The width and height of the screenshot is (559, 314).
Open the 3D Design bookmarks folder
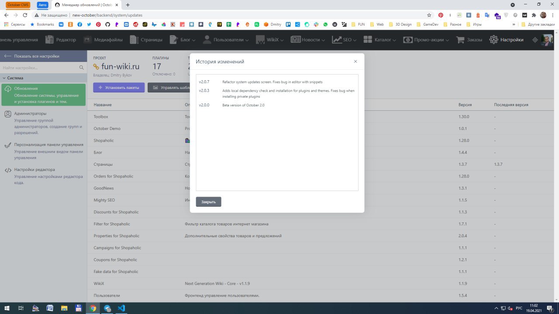[x=400, y=24]
